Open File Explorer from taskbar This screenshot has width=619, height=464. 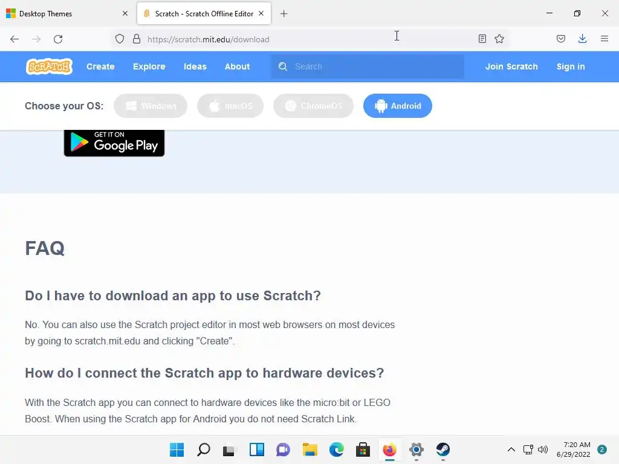tap(310, 449)
